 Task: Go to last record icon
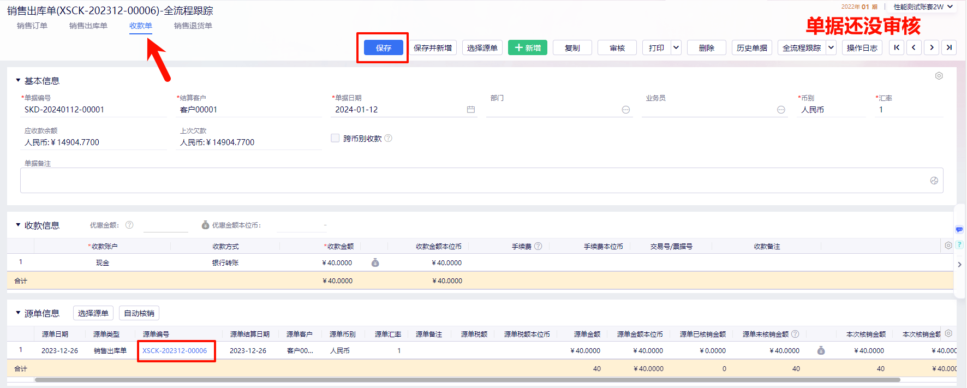tap(949, 47)
